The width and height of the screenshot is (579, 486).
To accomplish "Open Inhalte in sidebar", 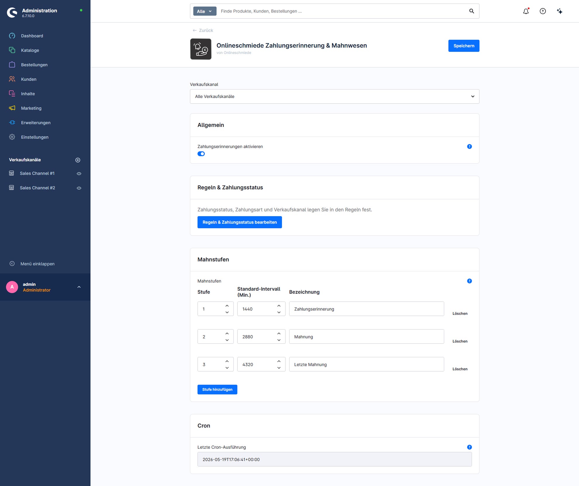I will coord(28,94).
